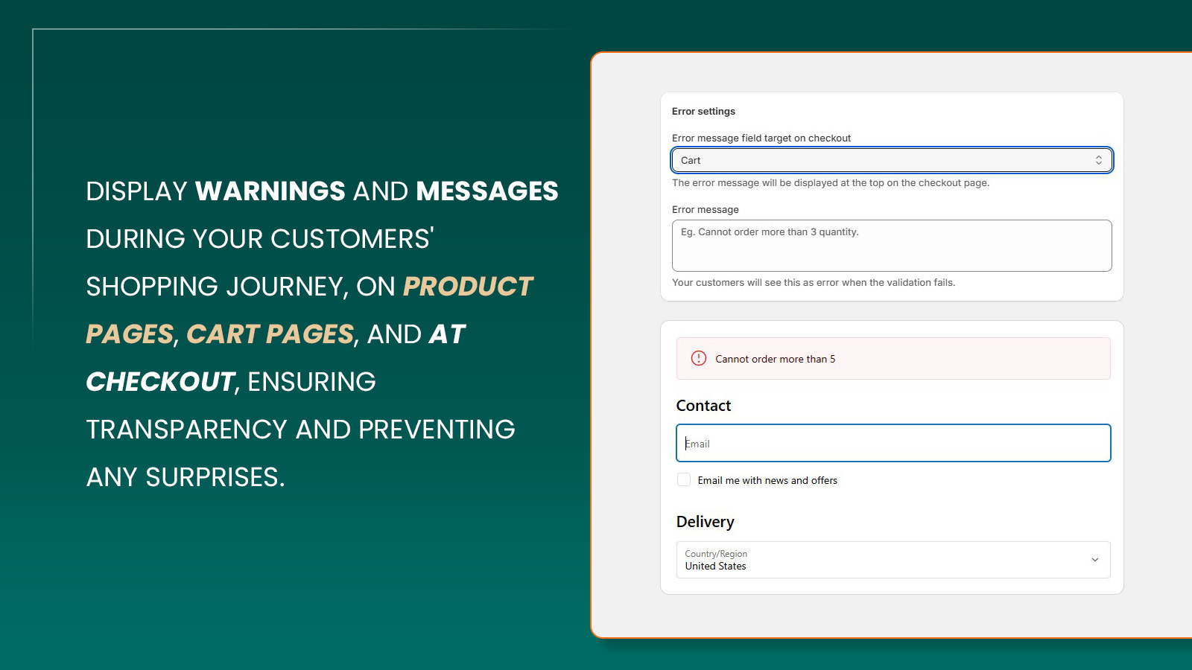This screenshot has width=1192, height=670.
Task: Click the red warning icon in error banner
Action: (699, 358)
